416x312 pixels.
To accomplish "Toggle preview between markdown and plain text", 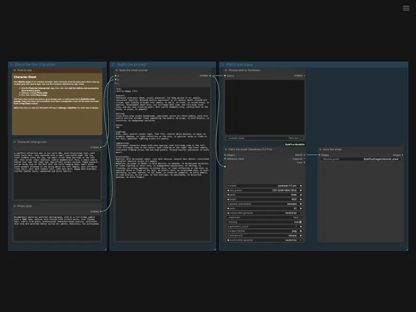I will [265, 138].
